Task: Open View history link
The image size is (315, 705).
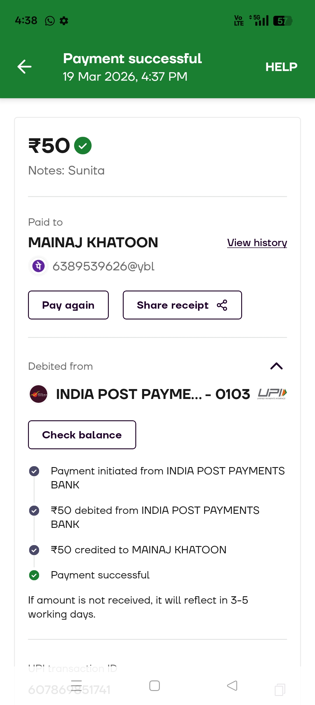Action: pyautogui.click(x=257, y=243)
